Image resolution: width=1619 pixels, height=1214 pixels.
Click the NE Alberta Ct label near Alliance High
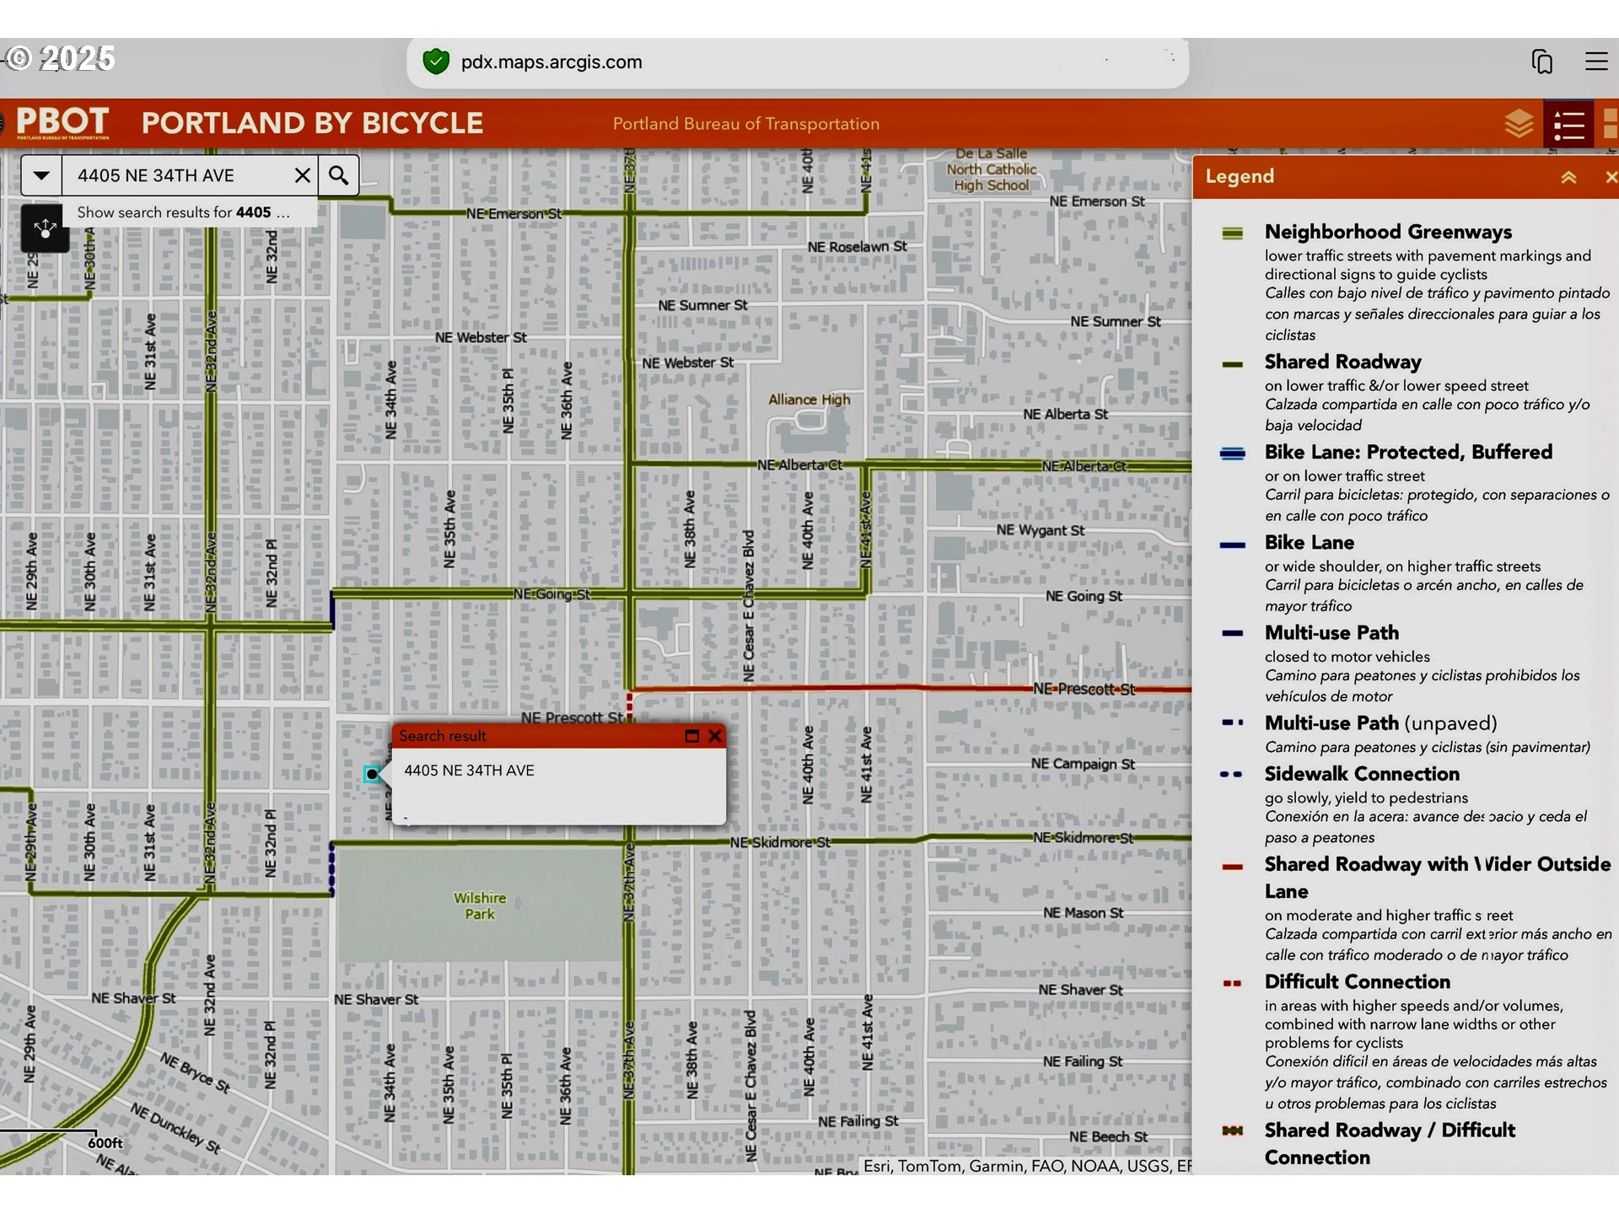tap(799, 465)
